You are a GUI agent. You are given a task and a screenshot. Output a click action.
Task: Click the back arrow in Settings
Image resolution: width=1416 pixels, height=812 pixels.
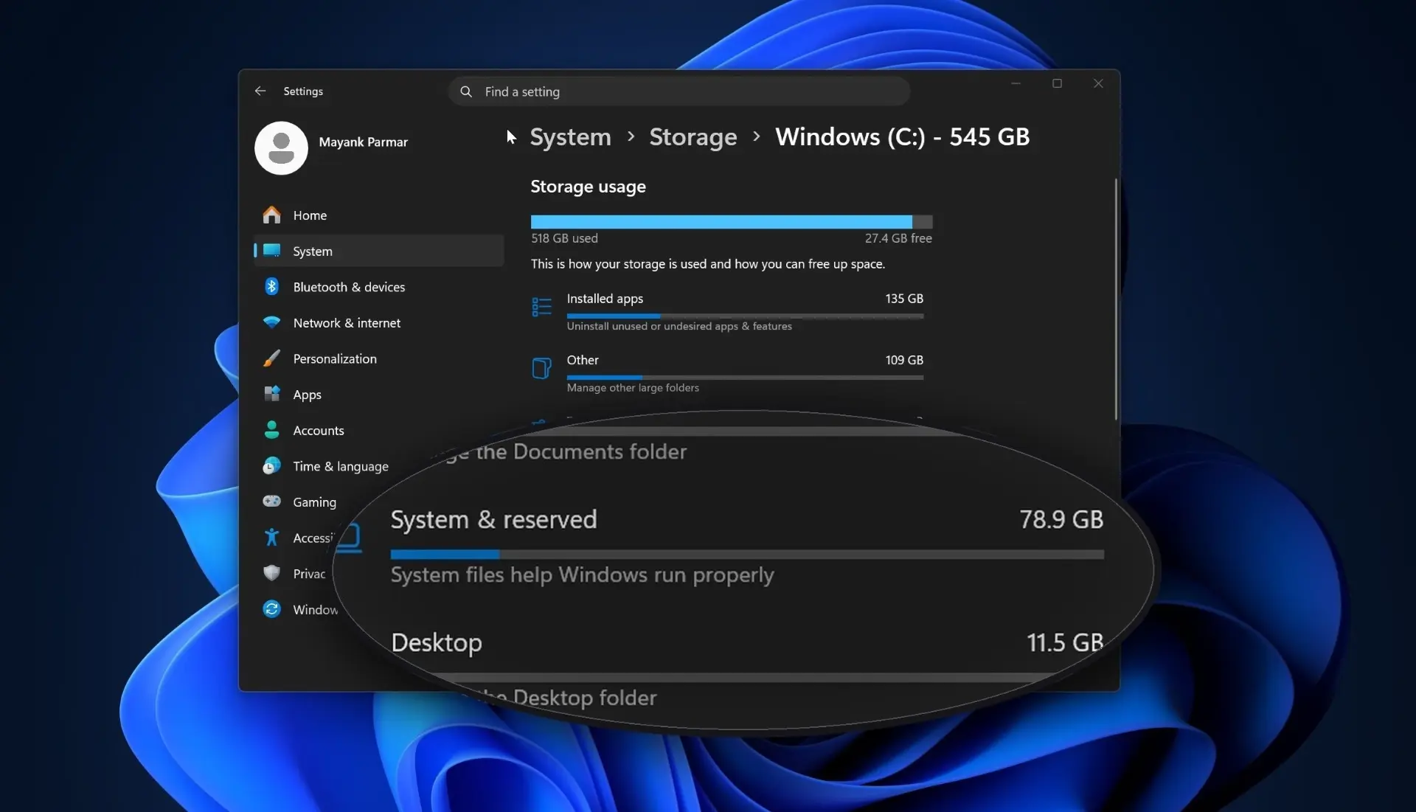coord(260,91)
